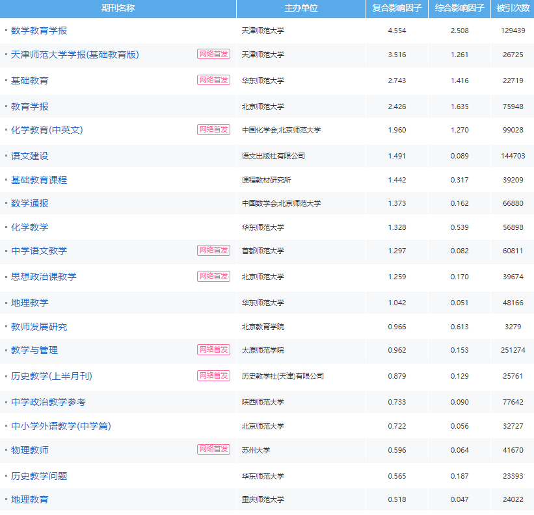Open 天津师范大学学报(基础教育版) journal link

(x=75, y=55)
